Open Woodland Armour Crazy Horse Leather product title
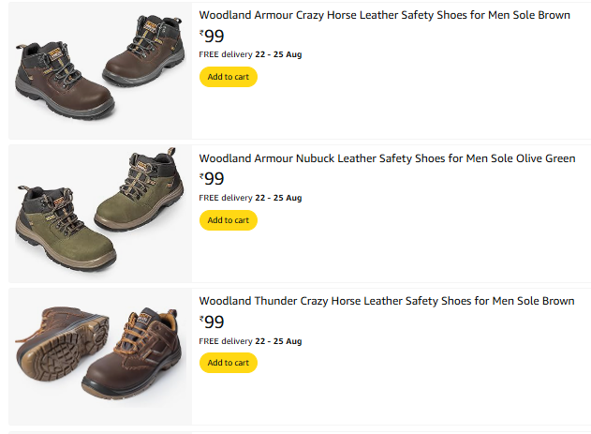This screenshot has width=591, height=434. tap(384, 15)
